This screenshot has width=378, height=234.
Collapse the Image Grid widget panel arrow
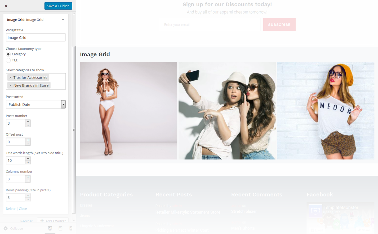click(x=63, y=20)
